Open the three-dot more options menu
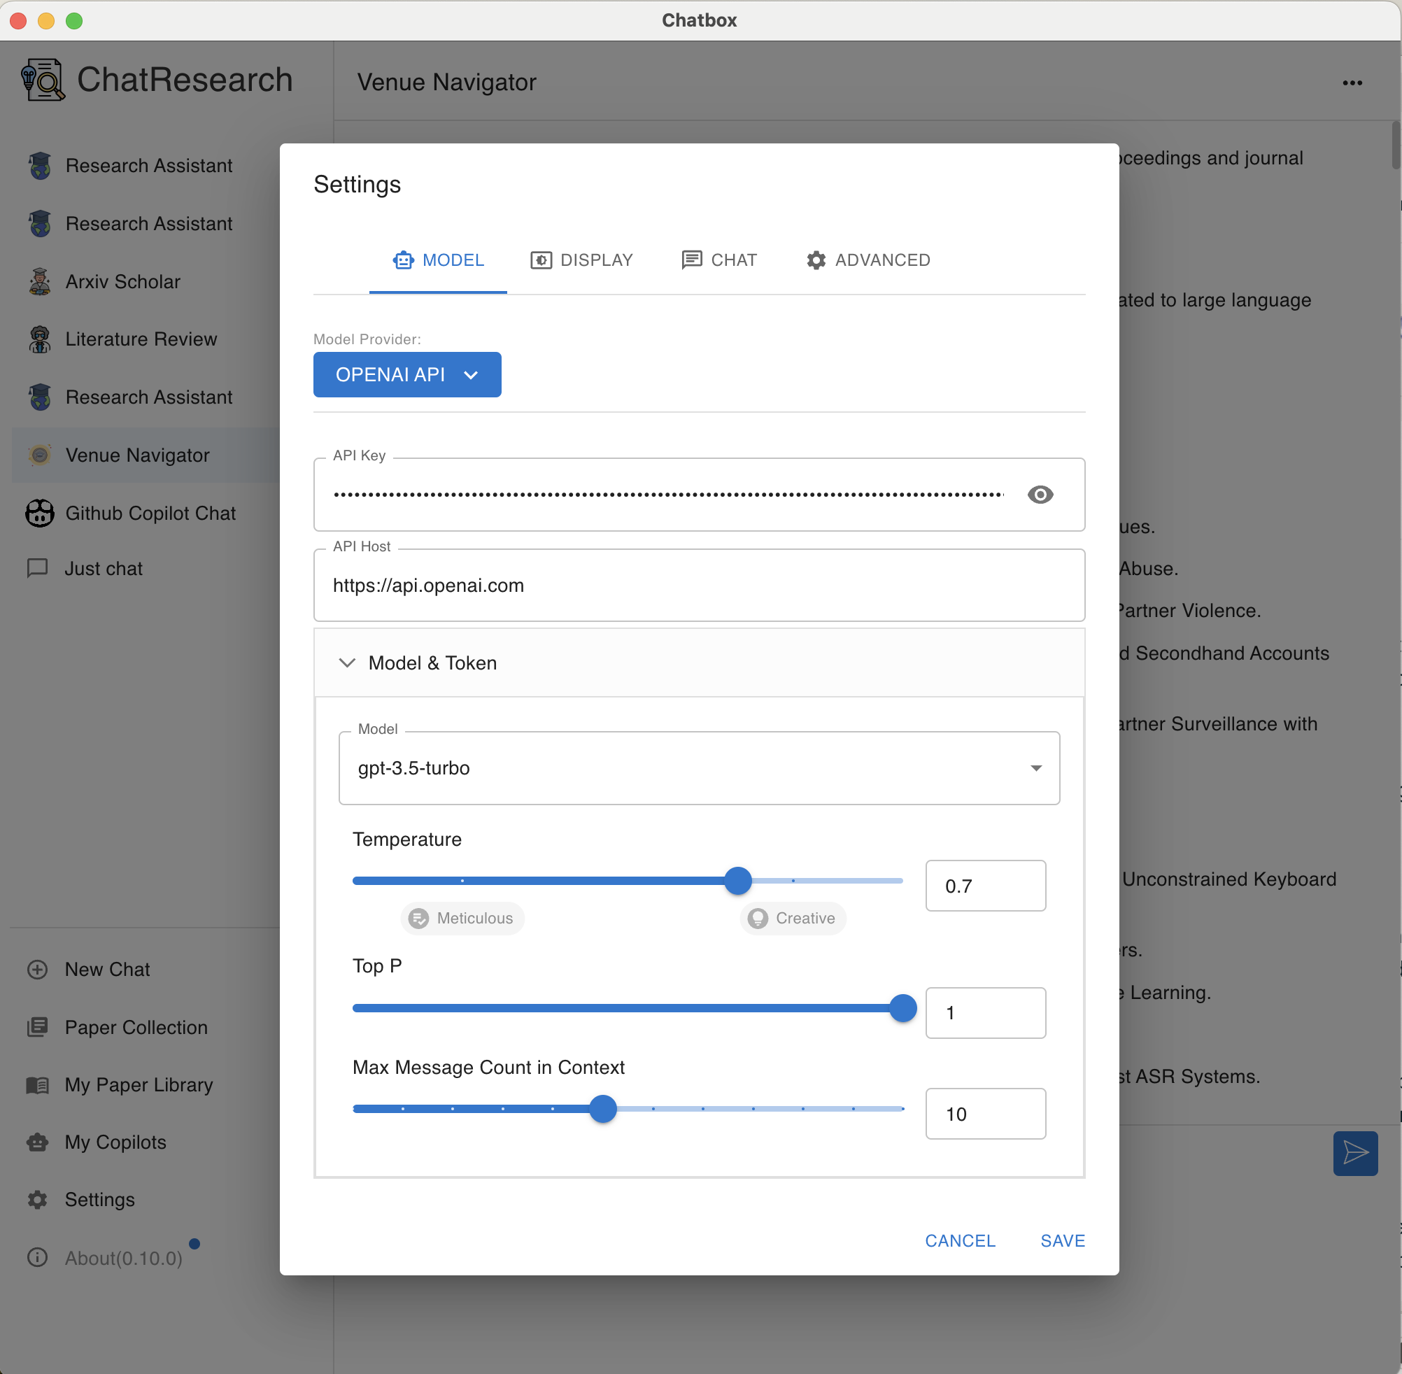Screen dimensions: 1402x1374 click(x=1352, y=83)
